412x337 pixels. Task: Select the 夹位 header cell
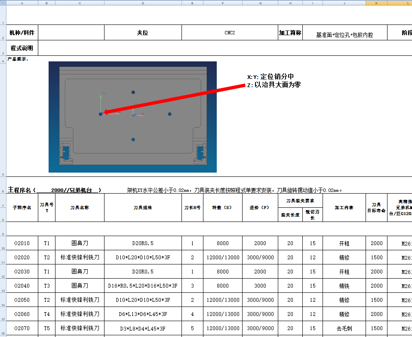pyautogui.click(x=143, y=32)
